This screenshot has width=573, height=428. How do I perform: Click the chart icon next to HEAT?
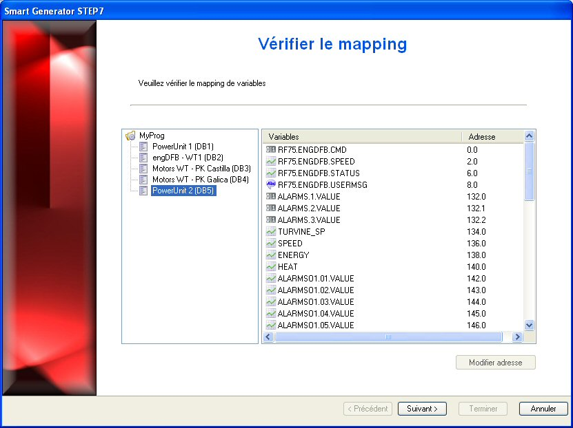(271, 266)
